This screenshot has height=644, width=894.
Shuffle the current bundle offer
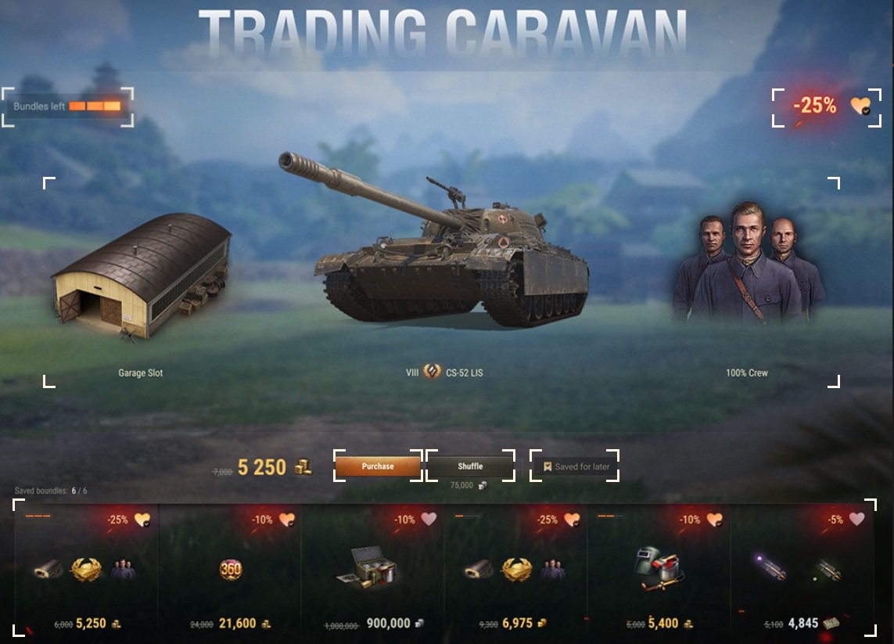[470, 466]
